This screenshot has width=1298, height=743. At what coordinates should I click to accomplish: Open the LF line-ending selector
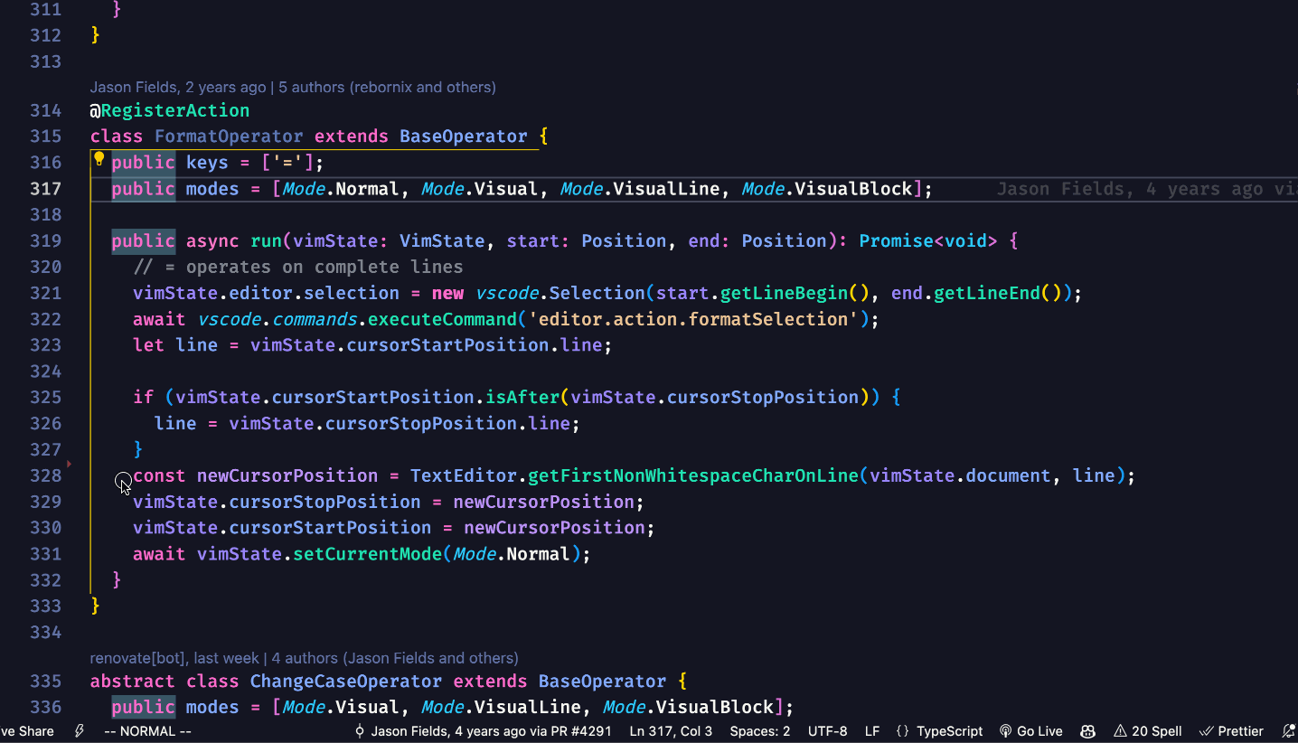click(870, 731)
